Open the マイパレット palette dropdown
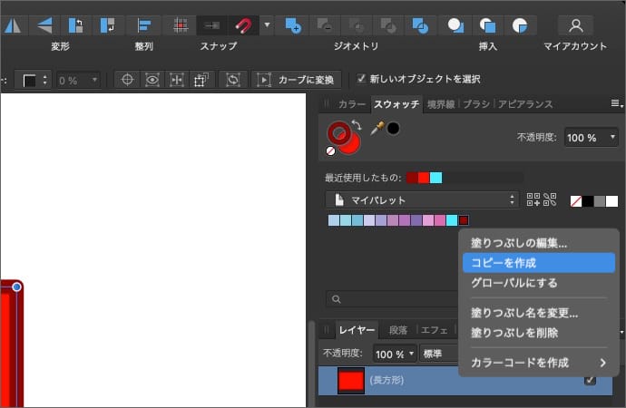 [422, 199]
